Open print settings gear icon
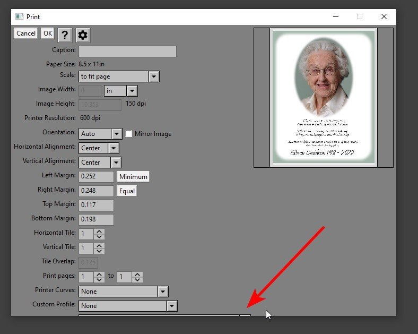This screenshot has height=334, width=418. point(83,35)
